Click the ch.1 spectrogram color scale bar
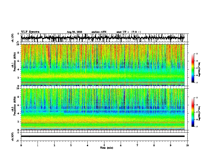This screenshot has height=163, width=211. [x=193, y=68]
